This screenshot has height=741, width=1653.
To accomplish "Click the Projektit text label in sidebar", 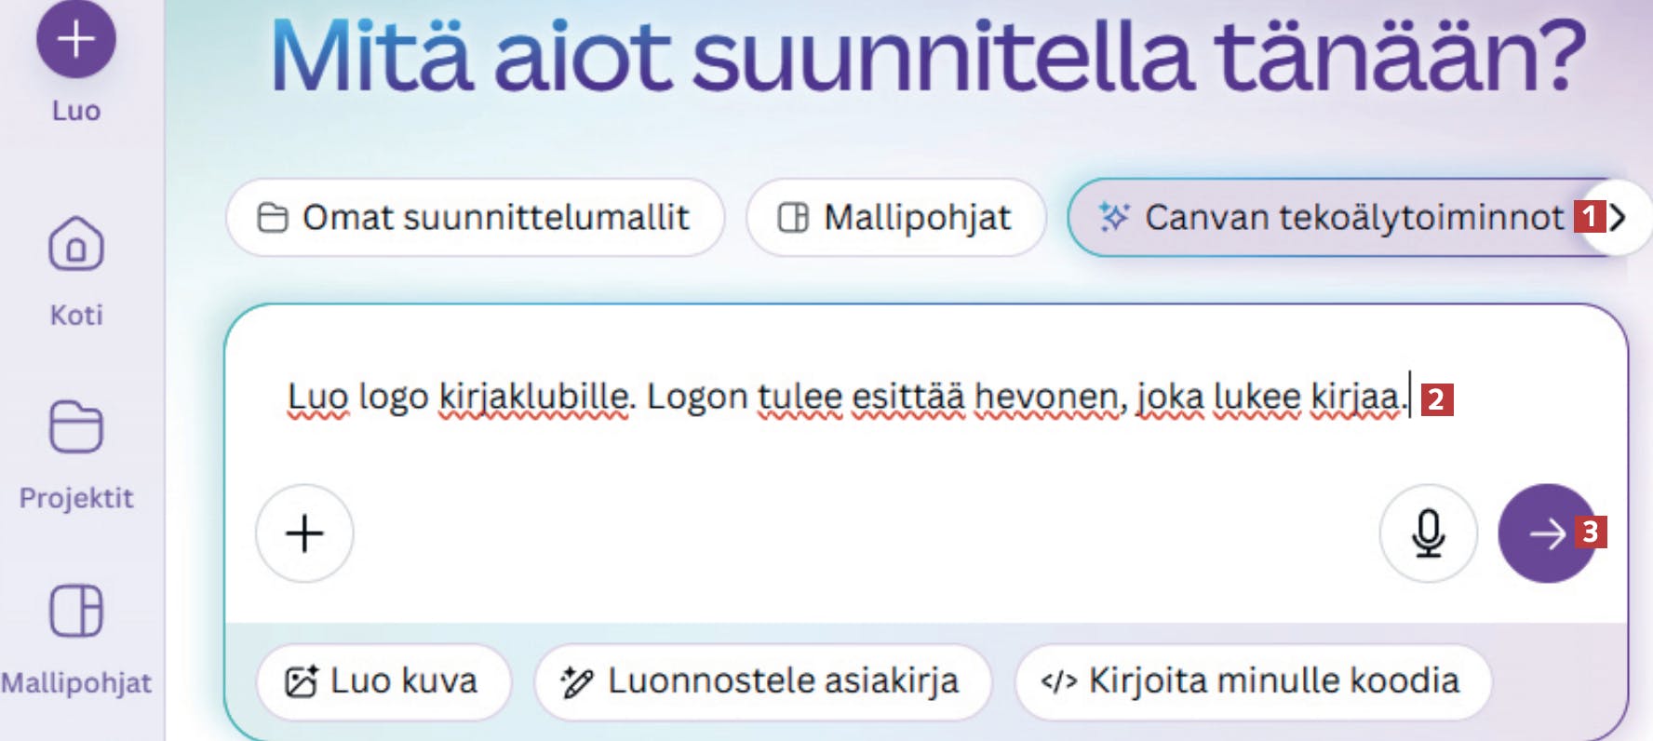I will (x=76, y=498).
